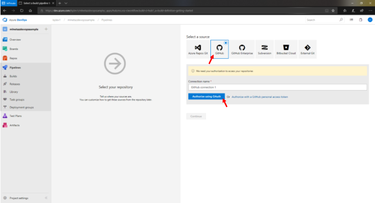Open the browser tab list chevron

(66, 3)
